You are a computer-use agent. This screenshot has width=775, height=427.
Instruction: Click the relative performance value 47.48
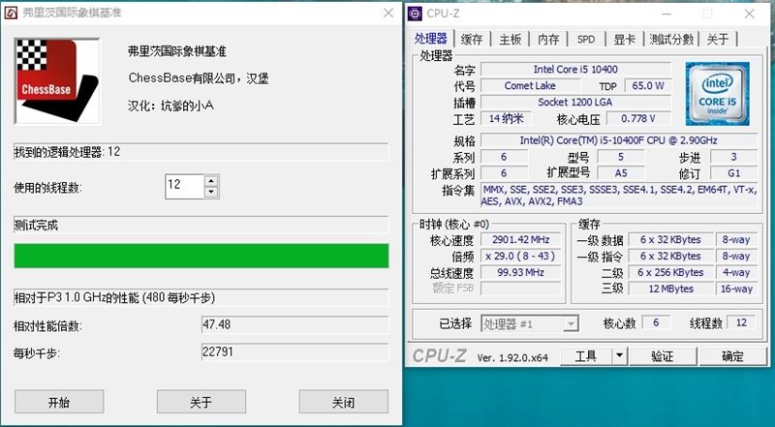click(295, 324)
